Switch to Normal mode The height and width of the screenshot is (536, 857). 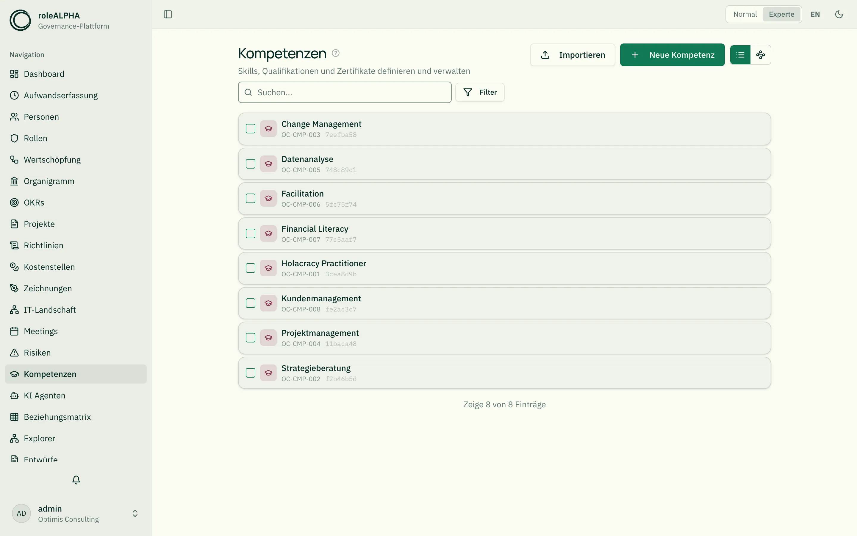click(x=745, y=14)
